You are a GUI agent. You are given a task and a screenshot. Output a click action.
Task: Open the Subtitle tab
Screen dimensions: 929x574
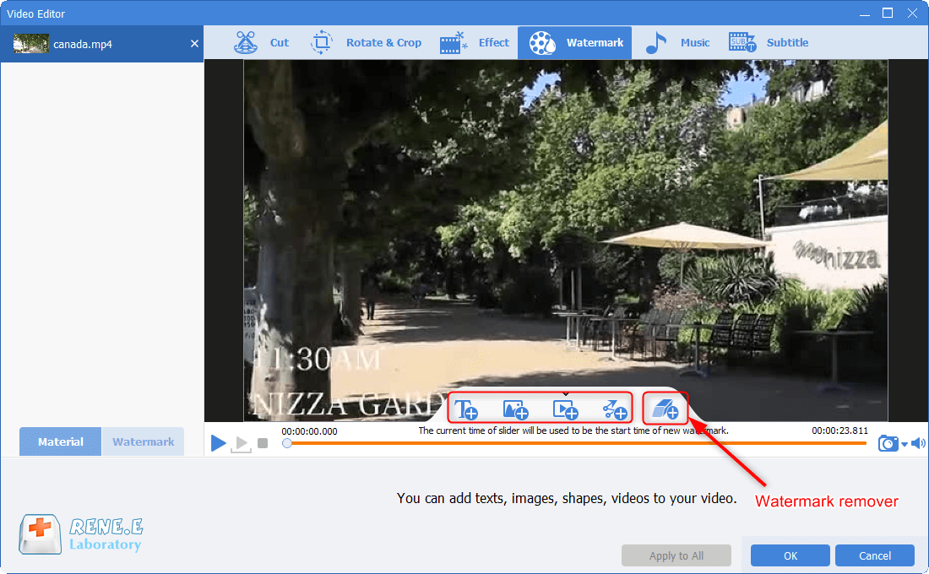tap(769, 43)
